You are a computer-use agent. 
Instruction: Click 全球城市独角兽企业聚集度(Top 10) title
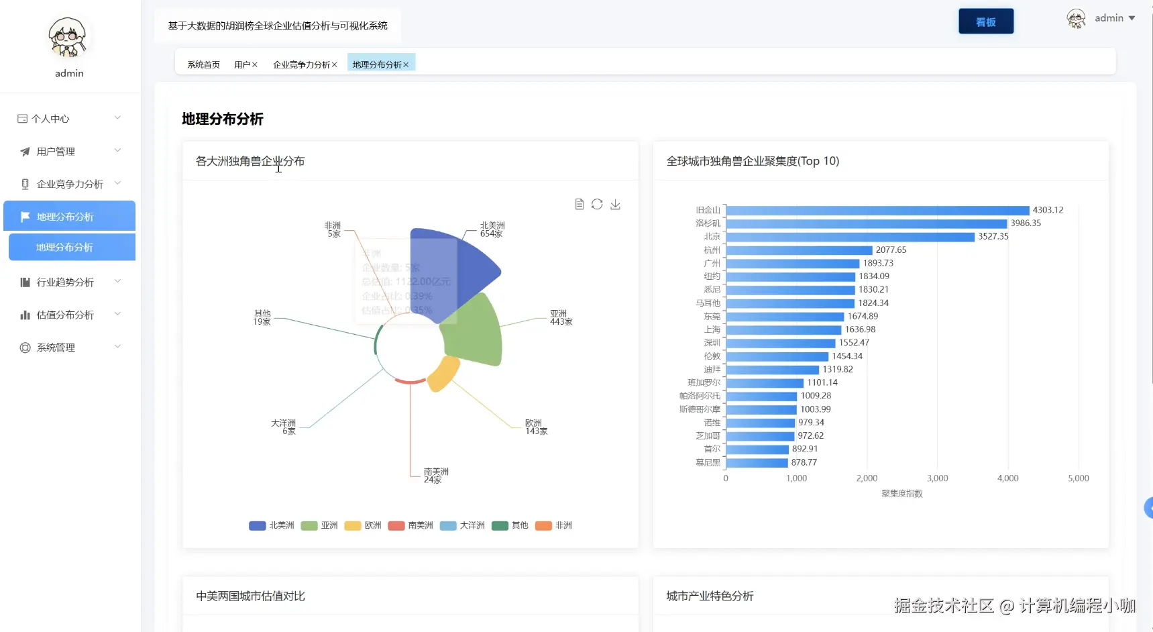click(x=753, y=161)
